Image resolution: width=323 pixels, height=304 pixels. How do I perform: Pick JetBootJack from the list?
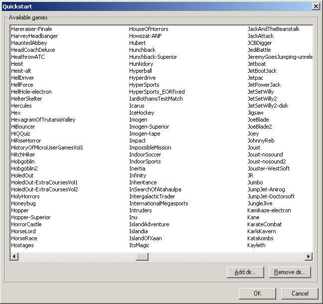tap(262, 71)
